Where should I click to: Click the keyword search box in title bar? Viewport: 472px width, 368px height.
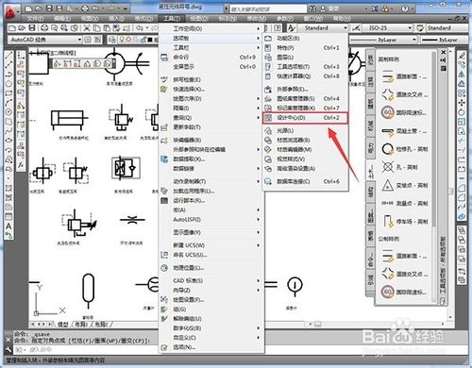click(267, 8)
